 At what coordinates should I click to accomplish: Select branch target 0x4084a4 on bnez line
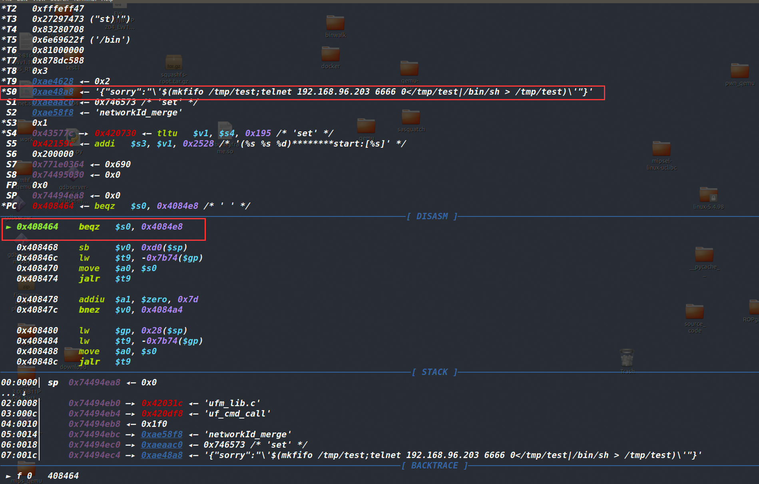[162, 310]
